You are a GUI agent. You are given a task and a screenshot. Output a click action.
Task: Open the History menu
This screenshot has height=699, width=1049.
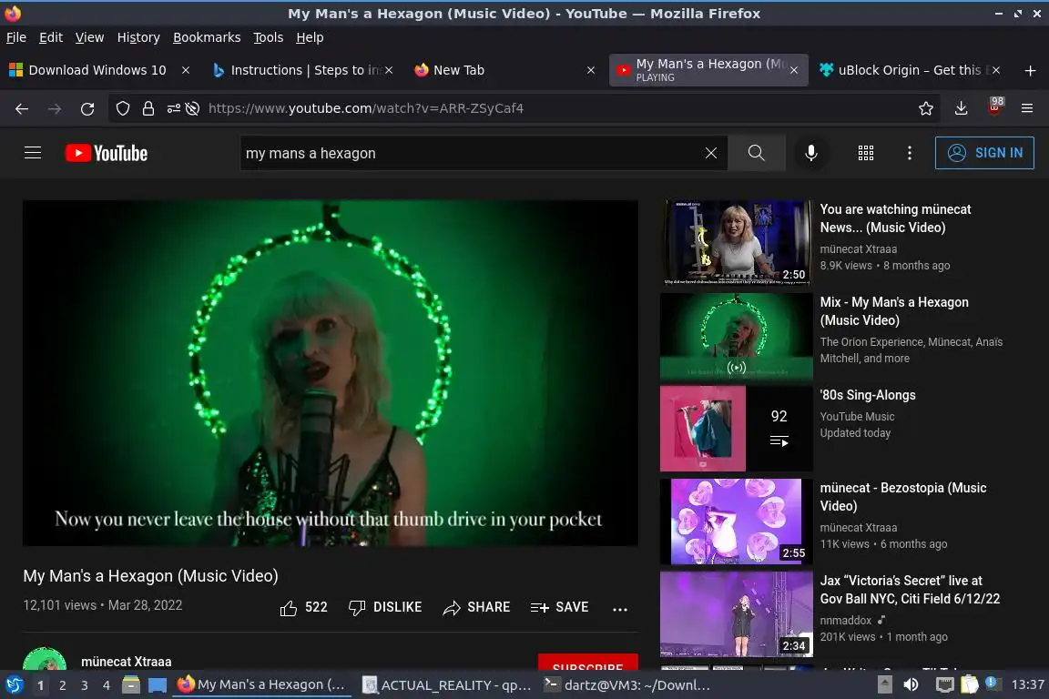(138, 37)
